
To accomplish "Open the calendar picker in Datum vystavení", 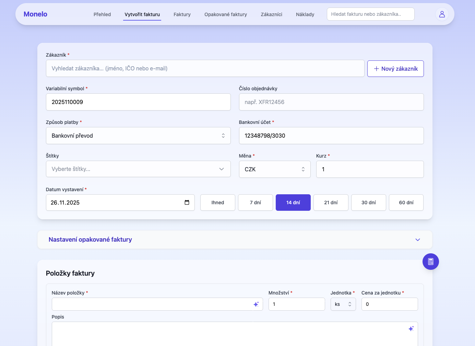I will point(187,203).
